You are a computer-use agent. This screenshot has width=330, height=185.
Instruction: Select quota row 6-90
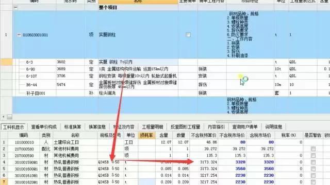[x=30, y=69]
